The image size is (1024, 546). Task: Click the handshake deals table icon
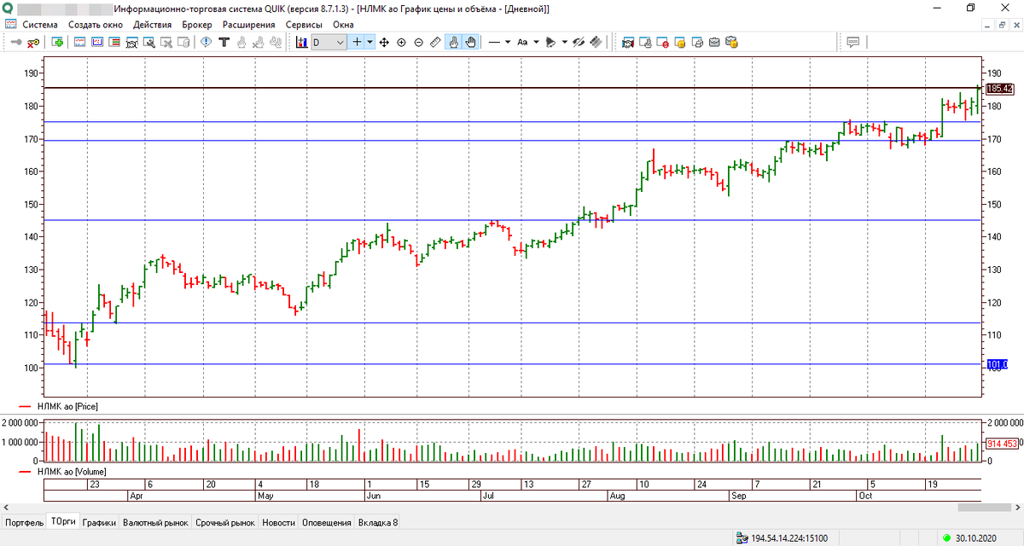(628, 42)
